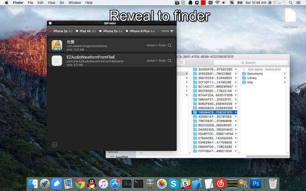Open the SBFolder settings gear
Screen dimensions: 306x191
pyautogui.click(x=54, y=145)
